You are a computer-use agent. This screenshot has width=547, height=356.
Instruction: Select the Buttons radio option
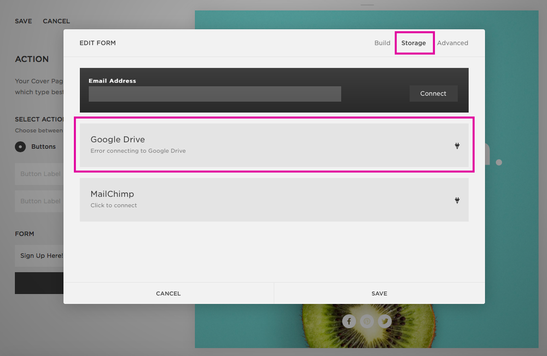(x=20, y=147)
